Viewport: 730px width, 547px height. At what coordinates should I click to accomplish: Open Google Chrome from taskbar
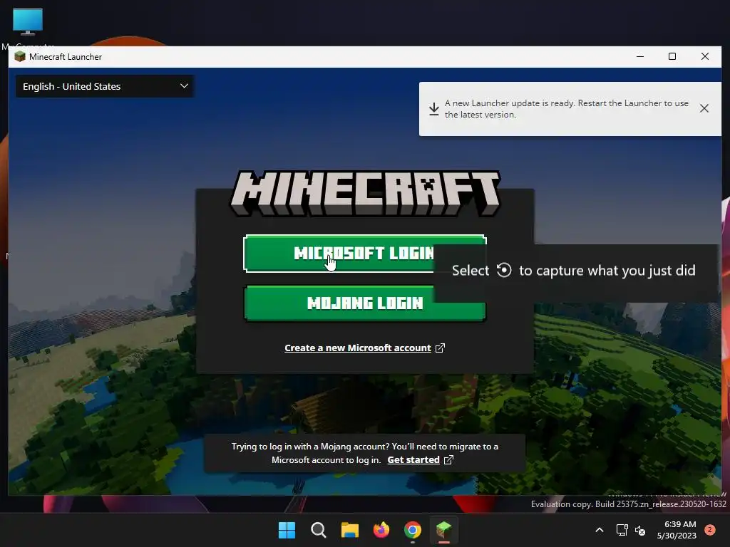pyautogui.click(x=413, y=530)
